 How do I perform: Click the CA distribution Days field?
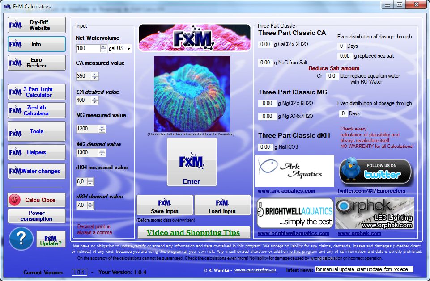[x=341, y=46]
